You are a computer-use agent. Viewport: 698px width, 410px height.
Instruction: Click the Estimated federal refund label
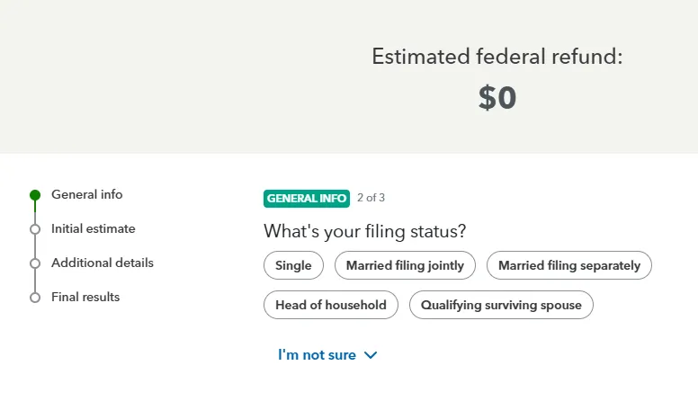coord(497,57)
